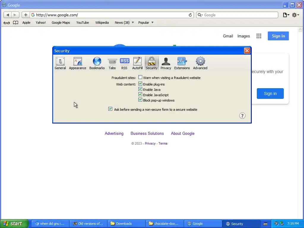Screen dimensions: 304x228
Task: Click the top Sign in button
Action: pyautogui.click(x=278, y=36)
